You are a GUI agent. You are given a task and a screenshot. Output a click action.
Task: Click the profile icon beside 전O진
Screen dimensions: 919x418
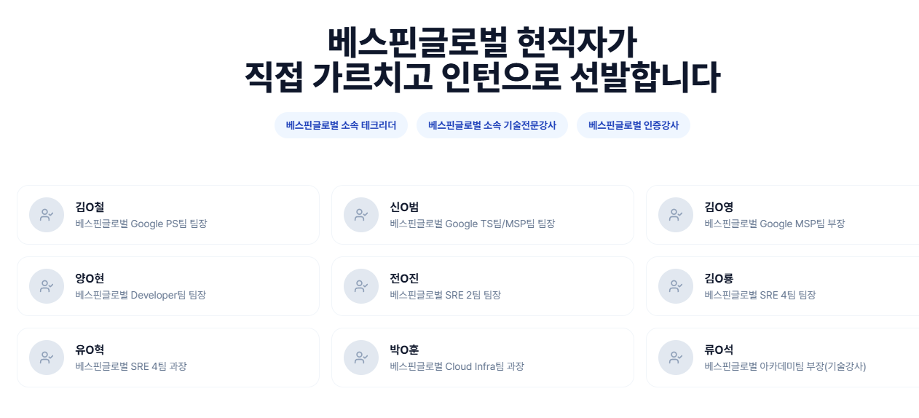click(x=361, y=286)
